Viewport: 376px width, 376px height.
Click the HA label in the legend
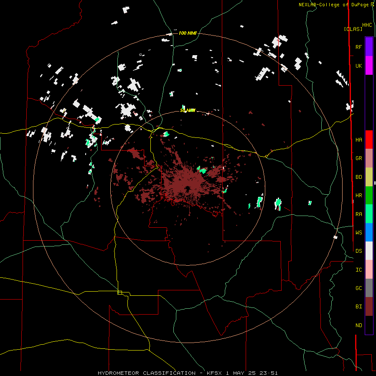click(358, 140)
